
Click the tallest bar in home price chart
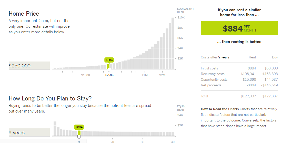click(x=173, y=43)
